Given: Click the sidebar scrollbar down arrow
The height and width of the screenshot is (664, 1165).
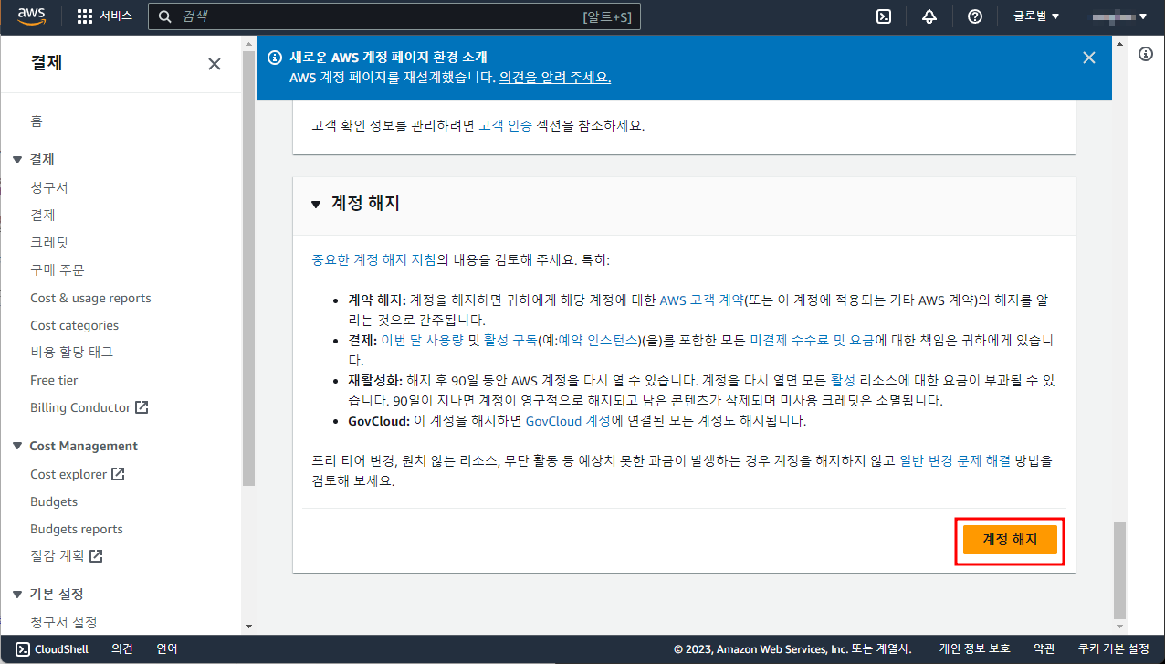Looking at the screenshot, I should pos(248,627).
